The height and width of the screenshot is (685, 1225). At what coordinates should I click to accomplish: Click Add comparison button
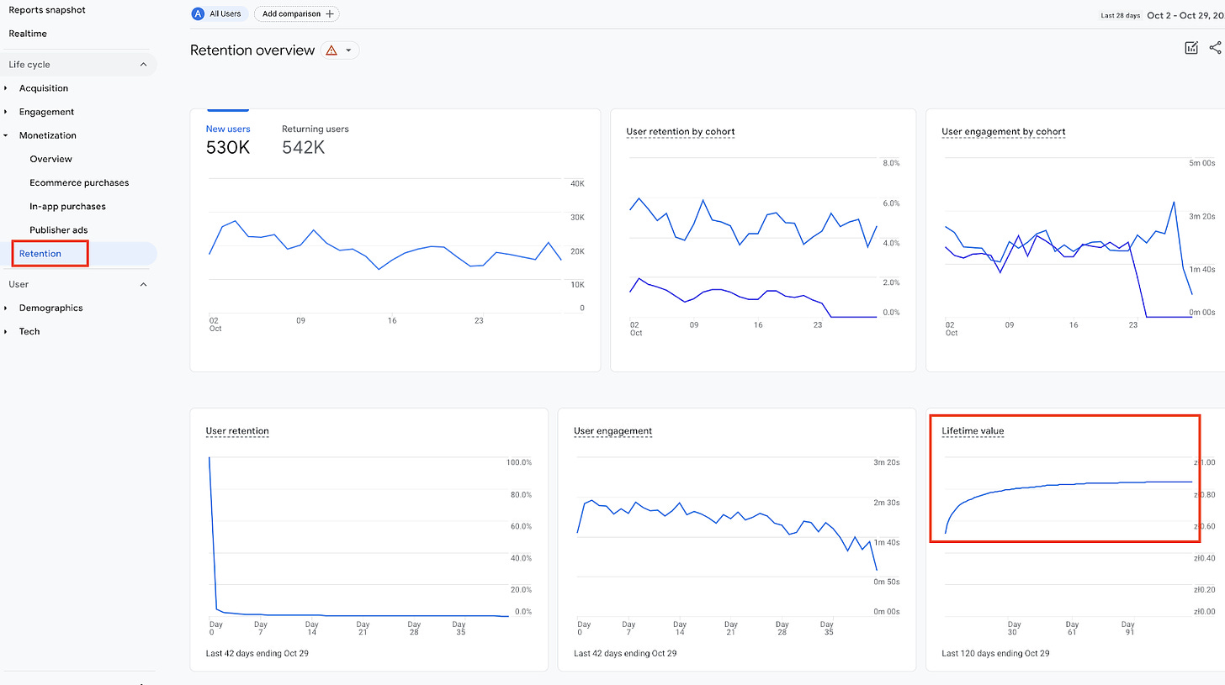click(x=297, y=14)
